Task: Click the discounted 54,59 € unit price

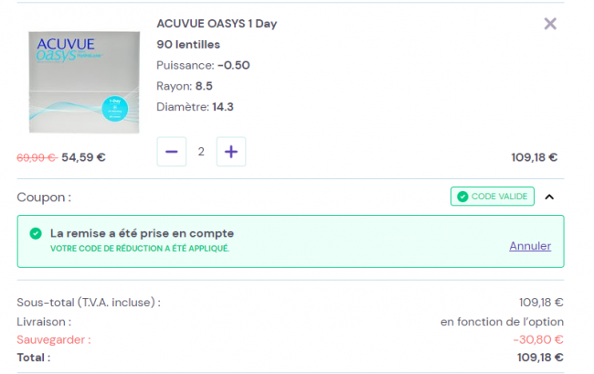Action: (83, 157)
